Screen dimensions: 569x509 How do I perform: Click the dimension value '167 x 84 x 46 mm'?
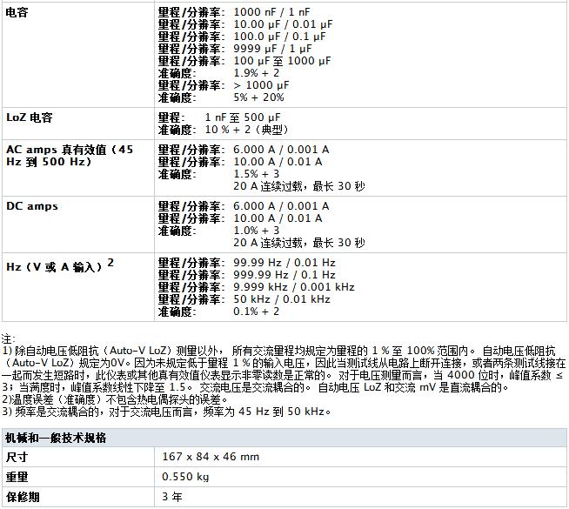click(x=211, y=457)
